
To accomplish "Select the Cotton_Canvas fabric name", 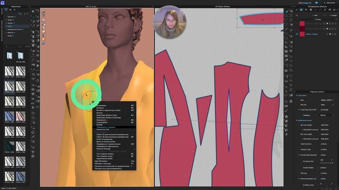I will (x=311, y=34).
